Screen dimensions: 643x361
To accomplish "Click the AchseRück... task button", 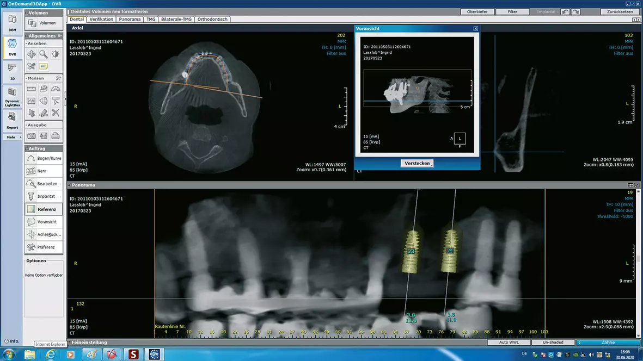I will click(x=44, y=234).
